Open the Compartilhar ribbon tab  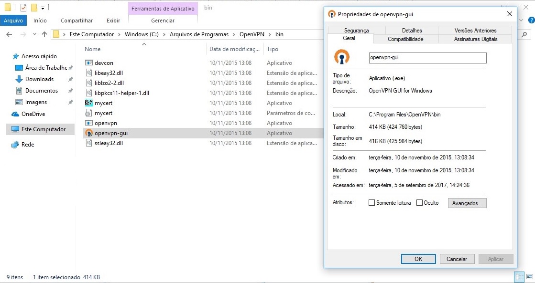(x=77, y=21)
